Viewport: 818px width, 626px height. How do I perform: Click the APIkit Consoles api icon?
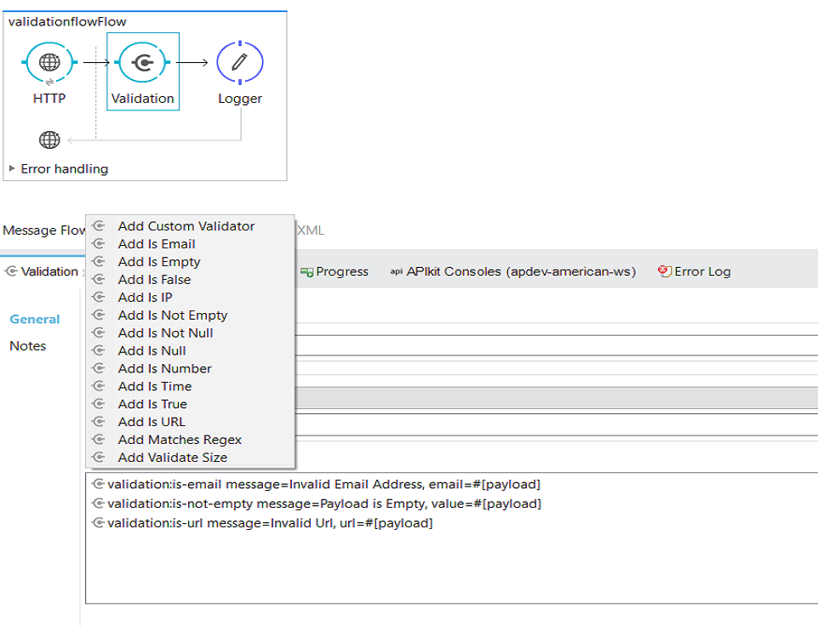click(x=396, y=271)
